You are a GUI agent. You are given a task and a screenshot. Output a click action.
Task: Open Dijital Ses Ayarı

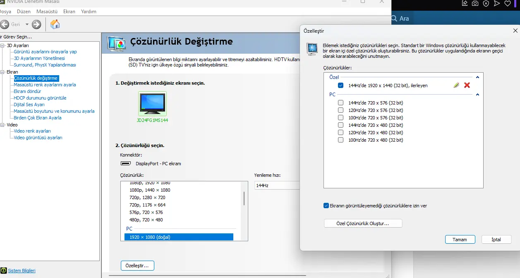[29, 105]
